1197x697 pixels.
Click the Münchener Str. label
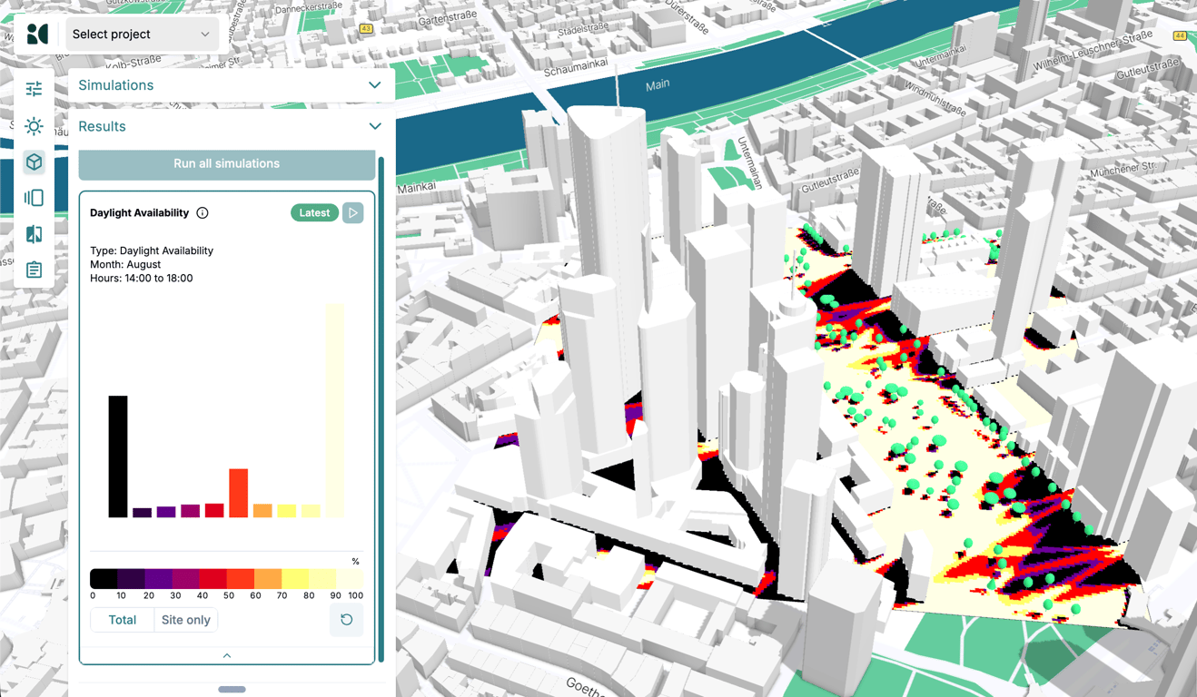1122,170
